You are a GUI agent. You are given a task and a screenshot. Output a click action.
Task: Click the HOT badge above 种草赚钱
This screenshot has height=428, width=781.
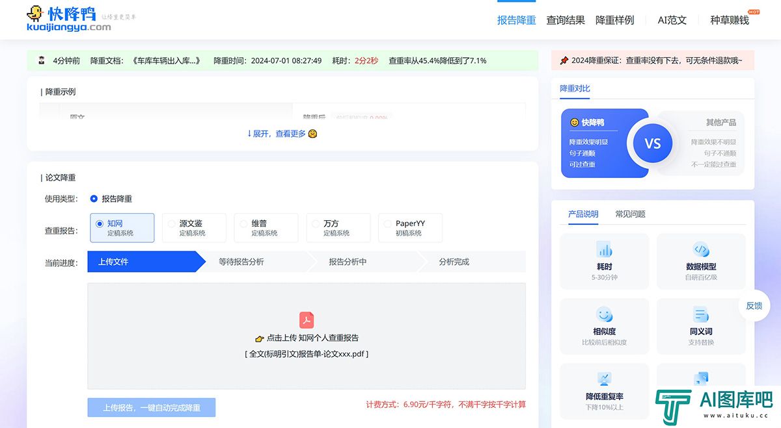pyautogui.click(x=754, y=12)
